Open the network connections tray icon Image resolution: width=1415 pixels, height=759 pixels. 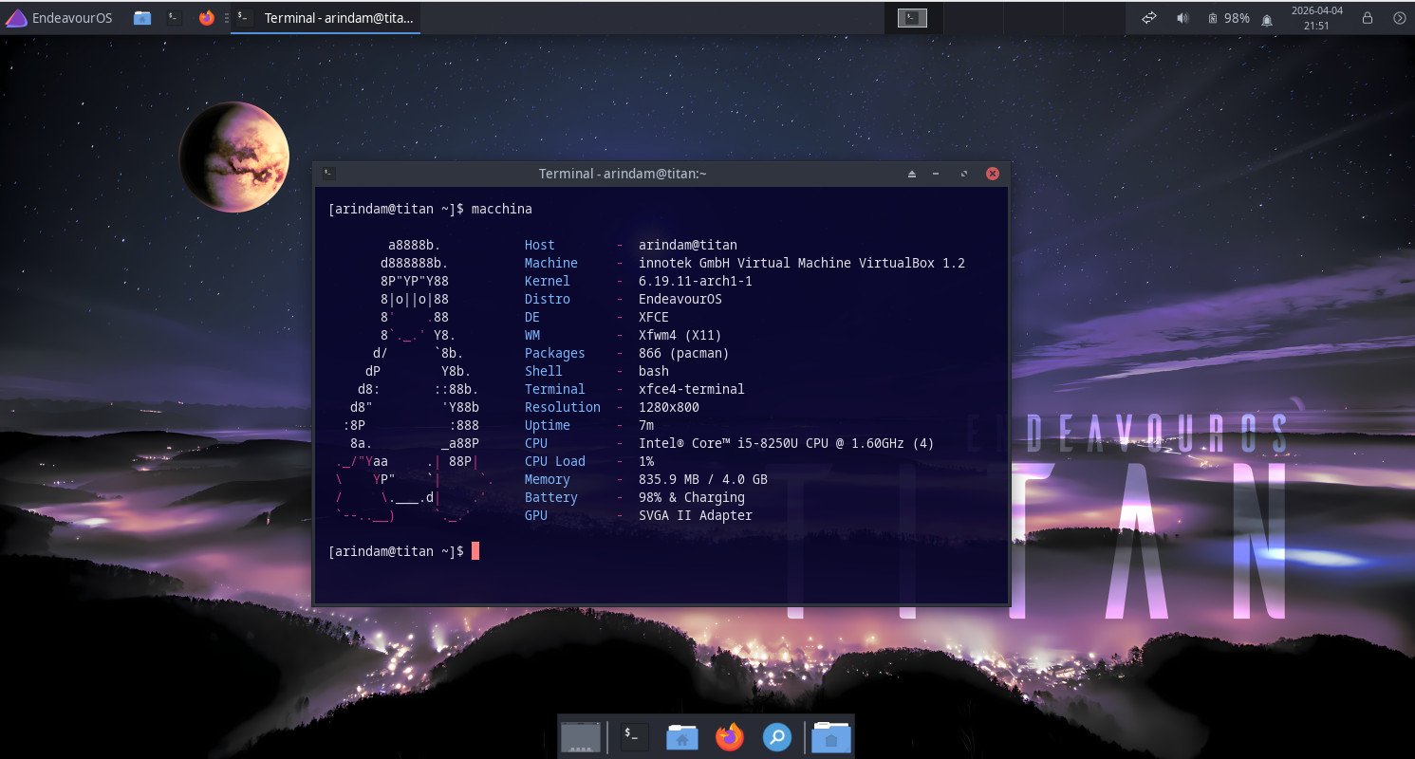tap(1148, 18)
